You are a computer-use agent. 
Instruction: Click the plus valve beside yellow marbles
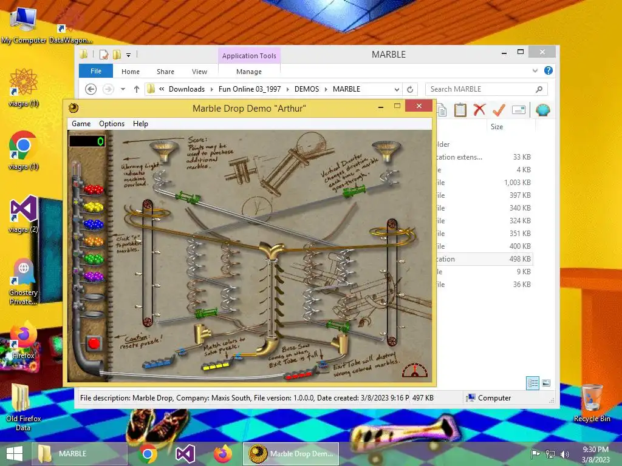pos(77,202)
